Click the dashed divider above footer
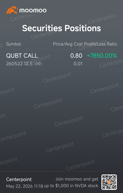 point(61,171)
